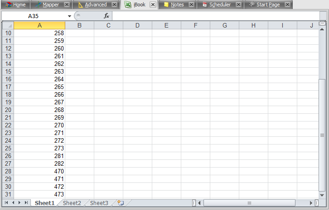Viewport: 329px width, 210px height.
Task: Close the Mapper tab
Action: coord(67,5)
